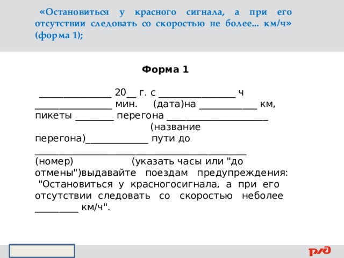The width and height of the screenshot is (344, 258).
Task: Click the text '20__ г. с'
Action: (135, 92)
